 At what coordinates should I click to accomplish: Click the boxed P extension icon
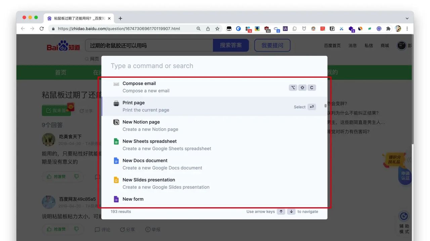coord(332,29)
